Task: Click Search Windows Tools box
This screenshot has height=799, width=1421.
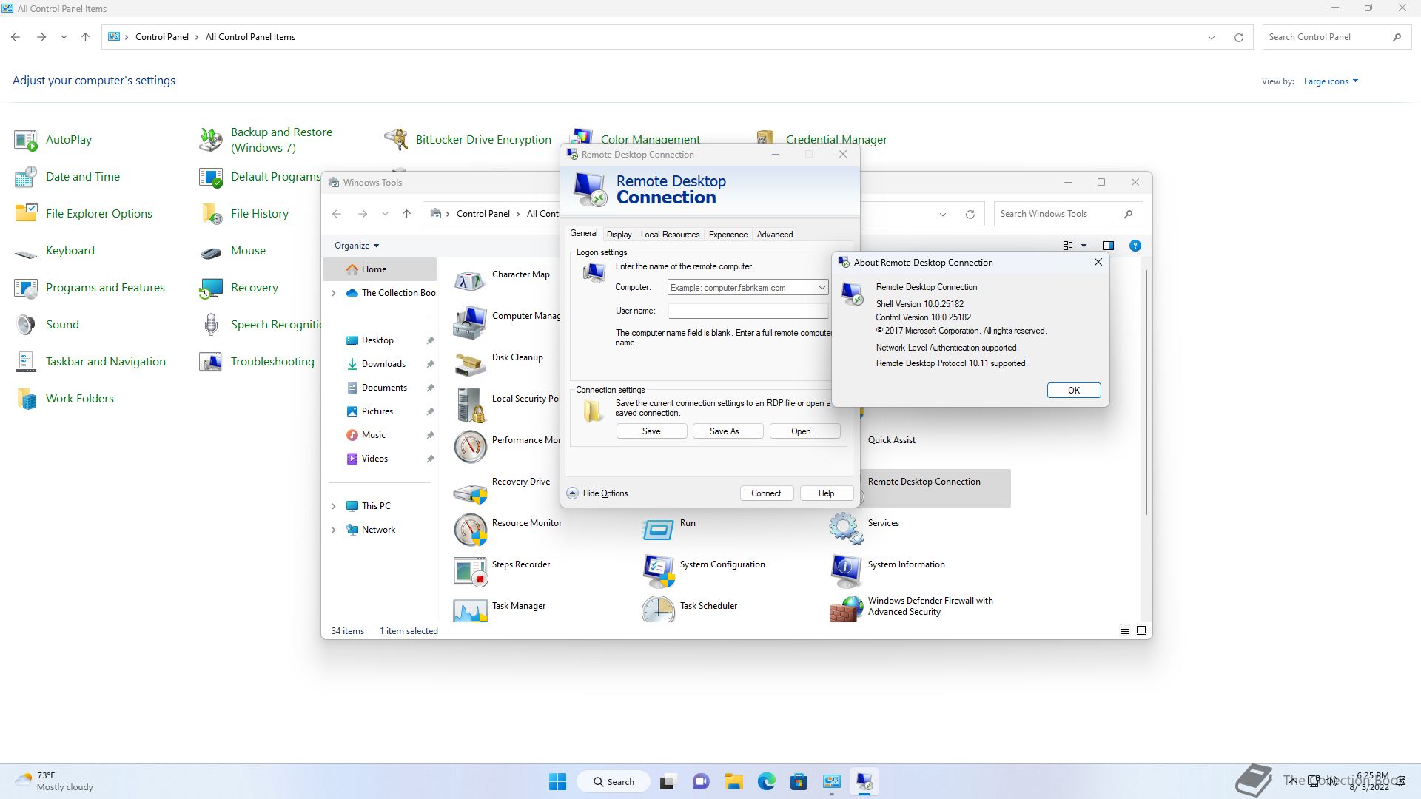Action: coord(1067,214)
